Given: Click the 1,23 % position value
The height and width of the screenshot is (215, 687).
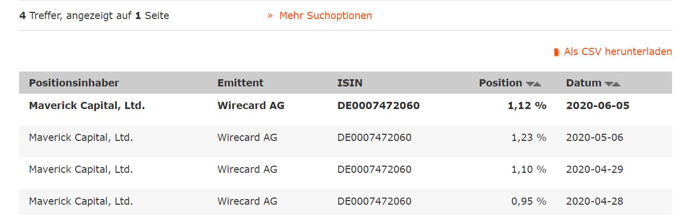Looking at the screenshot, I should point(529,138).
